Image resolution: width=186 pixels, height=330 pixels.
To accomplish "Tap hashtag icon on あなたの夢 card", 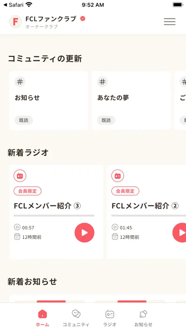I will [102, 82].
